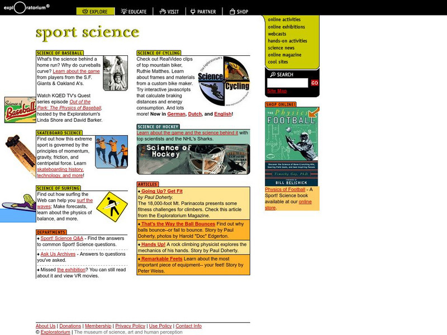Image resolution: width=447 pixels, height=335 pixels.
Task: Open Membership footer link
Action: point(98,326)
